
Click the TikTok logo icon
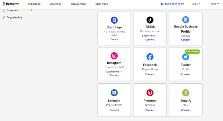150,20
